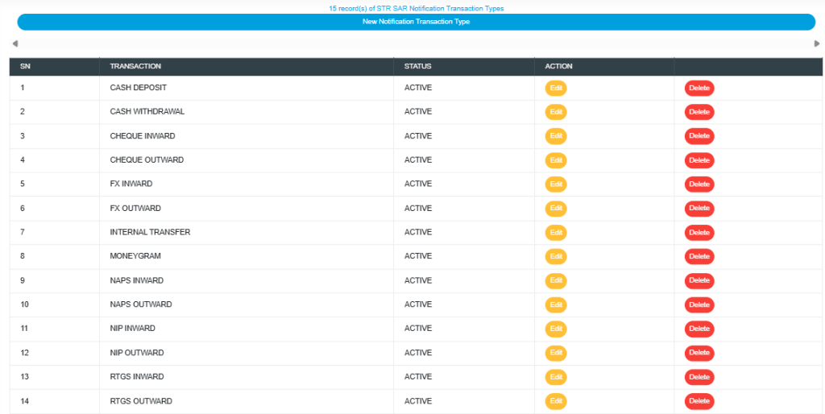
Task: Click the TRANSACTION column header
Action: click(x=135, y=66)
